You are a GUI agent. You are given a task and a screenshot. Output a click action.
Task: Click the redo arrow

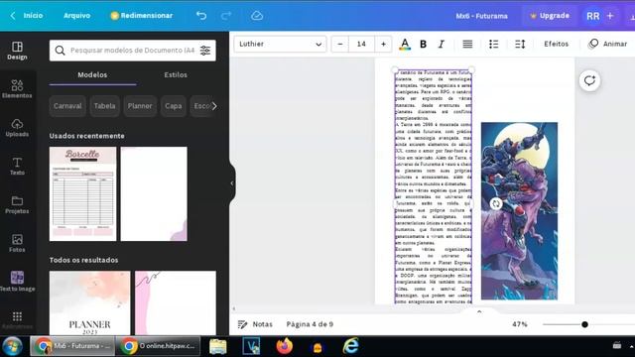[226, 16]
